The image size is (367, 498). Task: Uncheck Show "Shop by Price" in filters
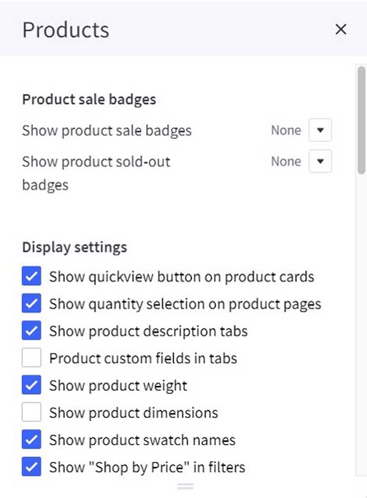tap(31, 467)
